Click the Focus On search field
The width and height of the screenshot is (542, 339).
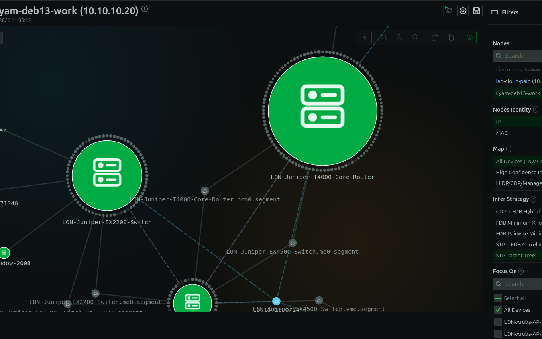tap(517, 284)
